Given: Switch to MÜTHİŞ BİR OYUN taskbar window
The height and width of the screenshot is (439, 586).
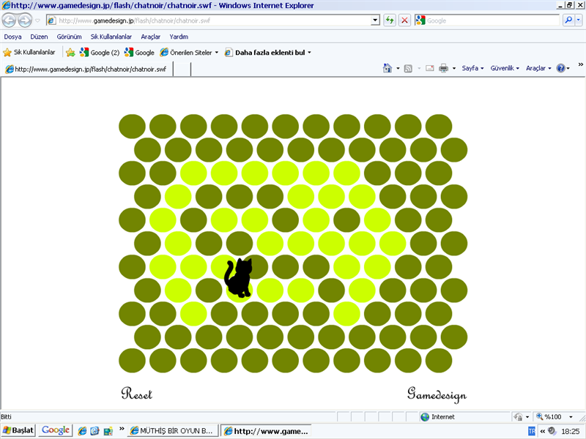Looking at the screenshot, I should coord(172,431).
